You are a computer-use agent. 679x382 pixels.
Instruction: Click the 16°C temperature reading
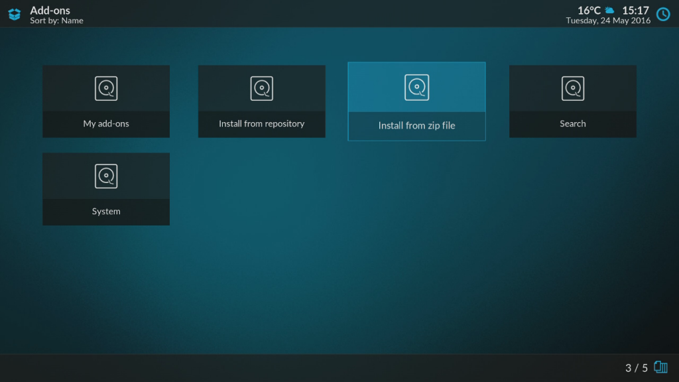pyautogui.click(x=589, y=10)
